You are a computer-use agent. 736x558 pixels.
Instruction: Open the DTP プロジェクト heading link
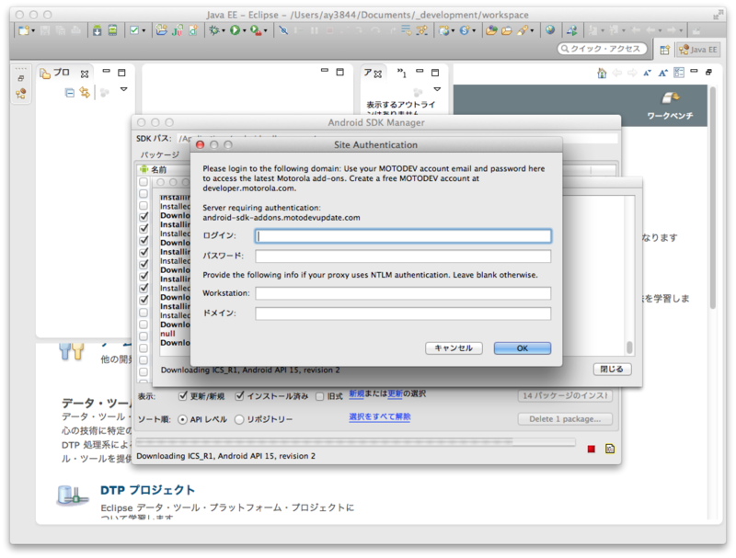coord(147,491)
